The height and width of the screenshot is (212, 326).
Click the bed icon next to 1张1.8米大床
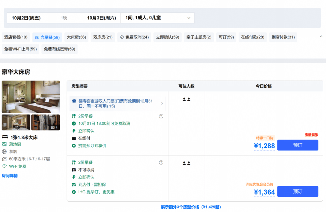click(5, 137)
